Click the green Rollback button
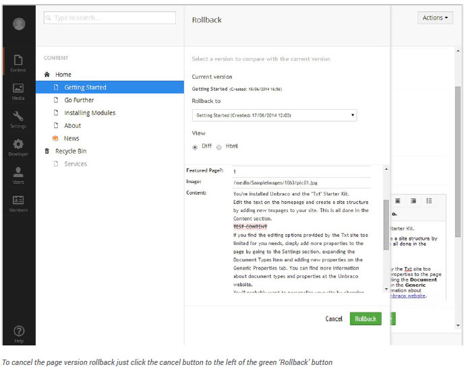The height and width of the screenshot is (371, 468). 365,319
